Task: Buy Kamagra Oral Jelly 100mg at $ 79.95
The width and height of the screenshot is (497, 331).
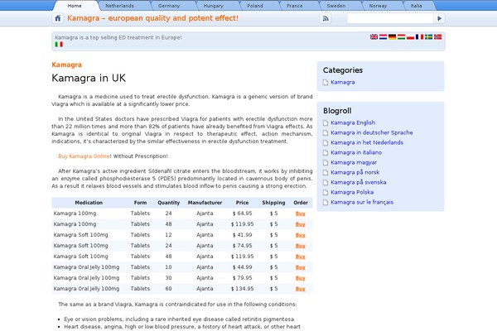Action: (x=300, y=278)
